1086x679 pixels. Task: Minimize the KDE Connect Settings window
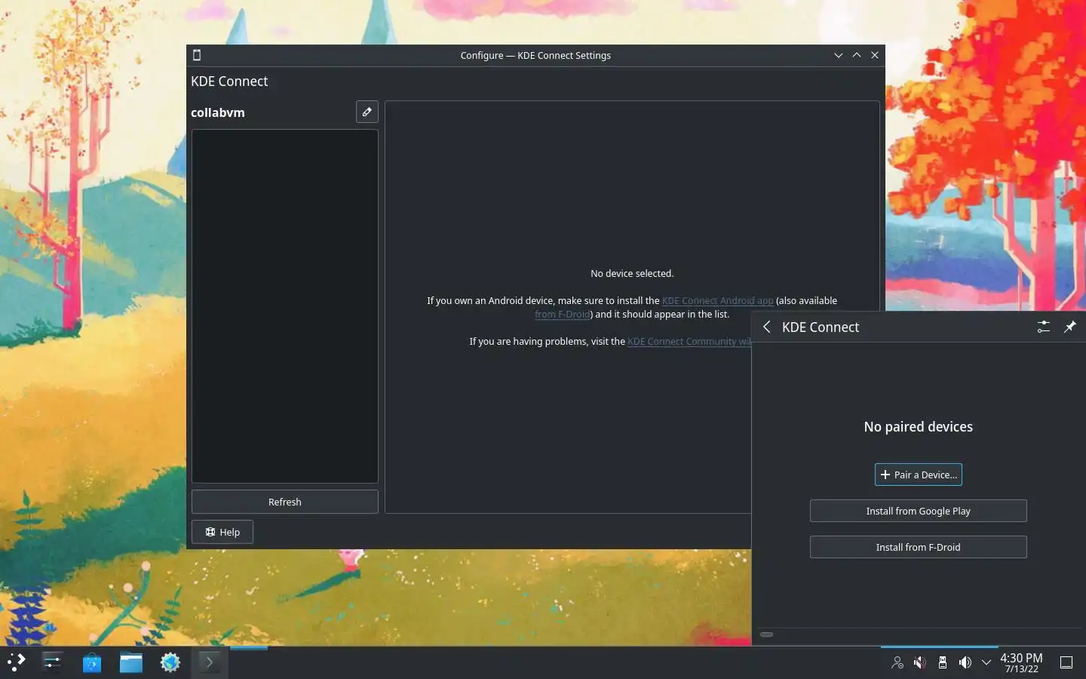(838, 55)
